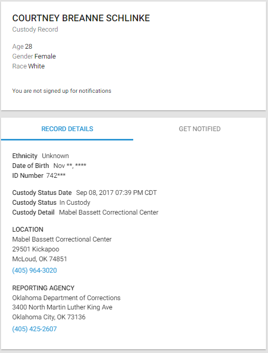The width and height of the screenshot is (268, 353).
Task: Click the McLoud, OK 74851 line
Action: (x=39, y=259)
